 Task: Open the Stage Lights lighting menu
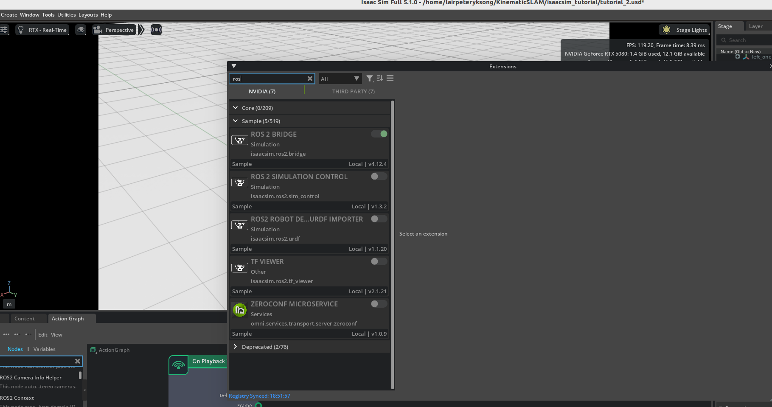coord(684,30)
